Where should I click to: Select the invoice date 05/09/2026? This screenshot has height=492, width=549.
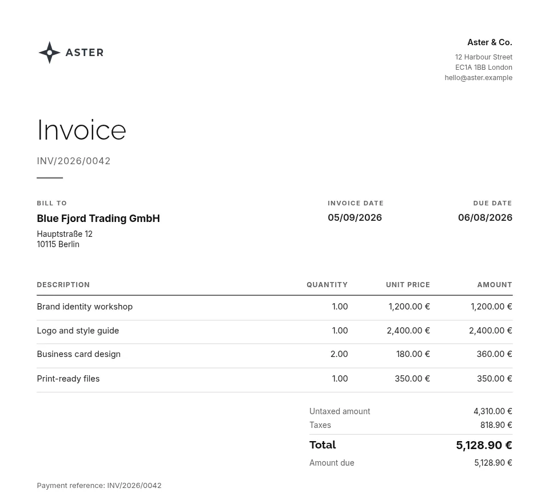click(355, 217)
